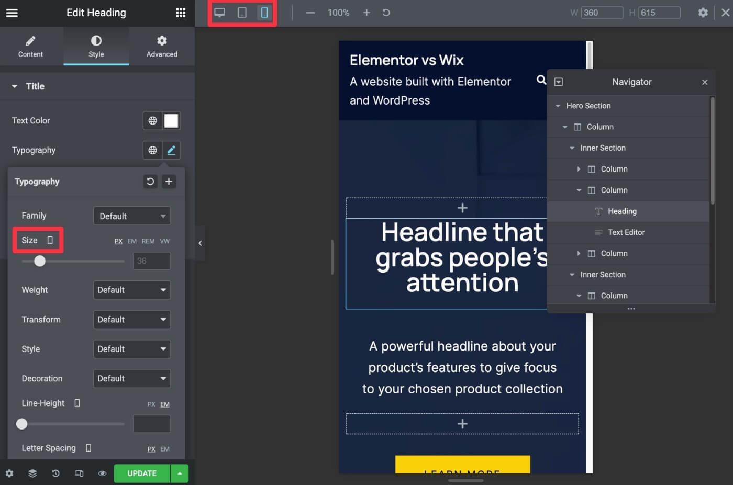
Task: Select EM unit for Size
Action: click(x=132, y=241)
